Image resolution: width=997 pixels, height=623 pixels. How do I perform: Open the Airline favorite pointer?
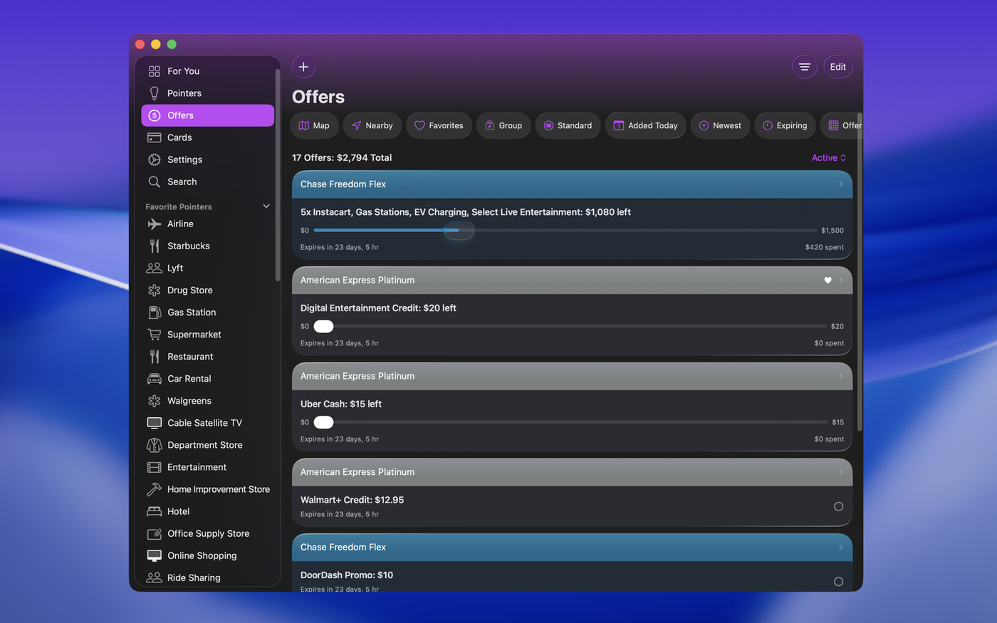(180, 224)
